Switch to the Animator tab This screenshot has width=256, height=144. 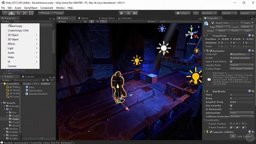tap(125, 18)
